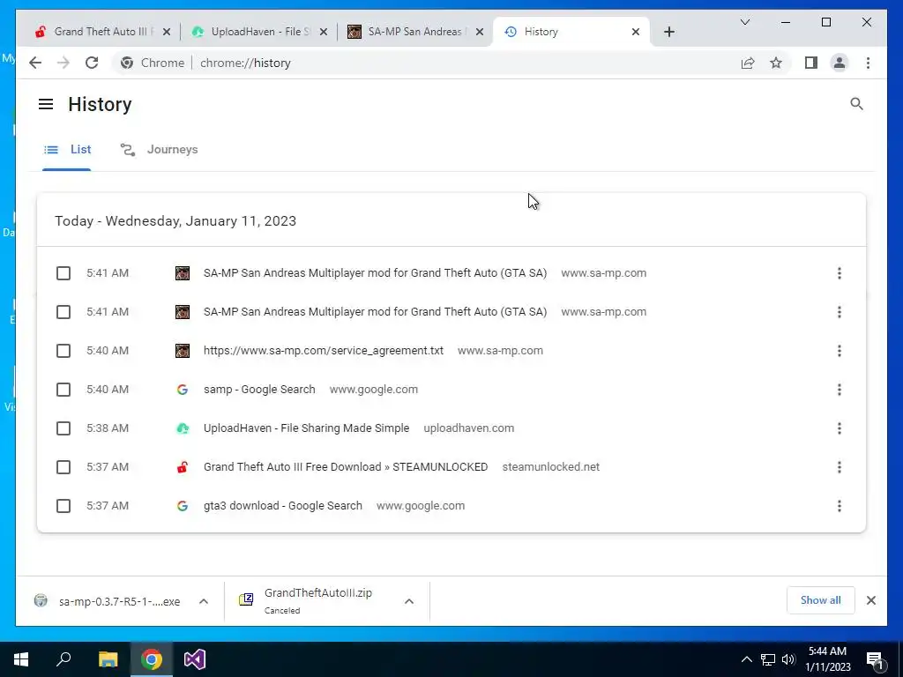Close the History tab
The image size is (903, 677).
636,32
